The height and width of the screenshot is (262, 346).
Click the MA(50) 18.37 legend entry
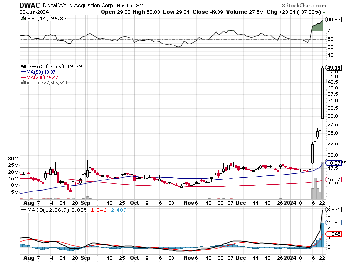coord(39,72)
